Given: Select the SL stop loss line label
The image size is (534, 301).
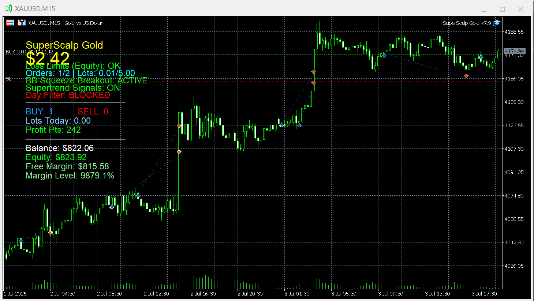Looking at the screenshot, I should [9, 79].
